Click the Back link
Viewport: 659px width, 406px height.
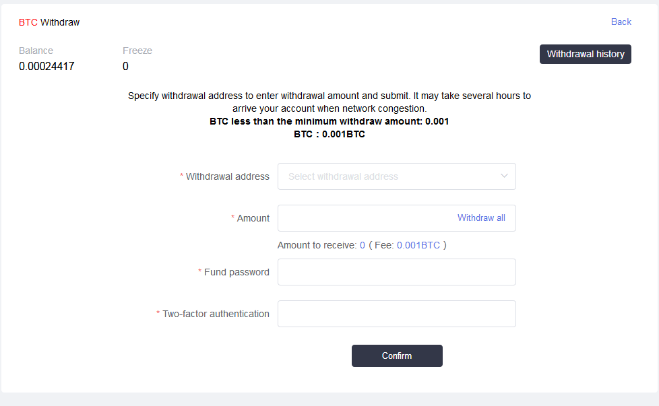pos(621,22)
